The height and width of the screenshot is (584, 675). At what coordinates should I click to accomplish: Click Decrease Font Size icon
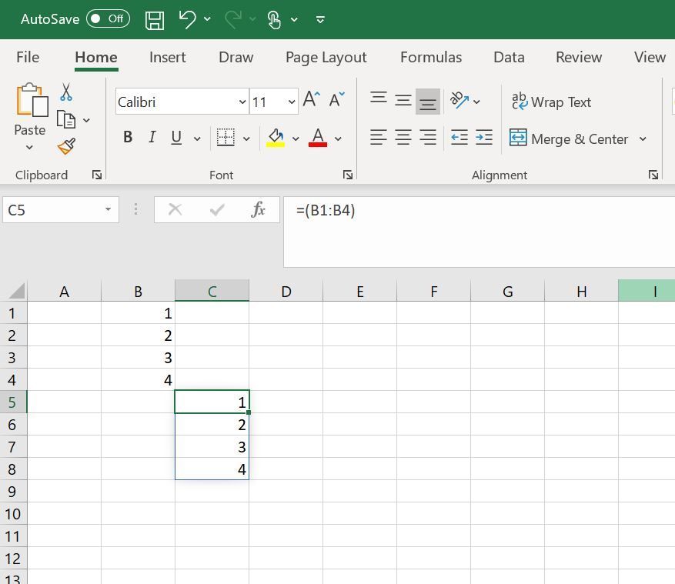coord(336,99)
